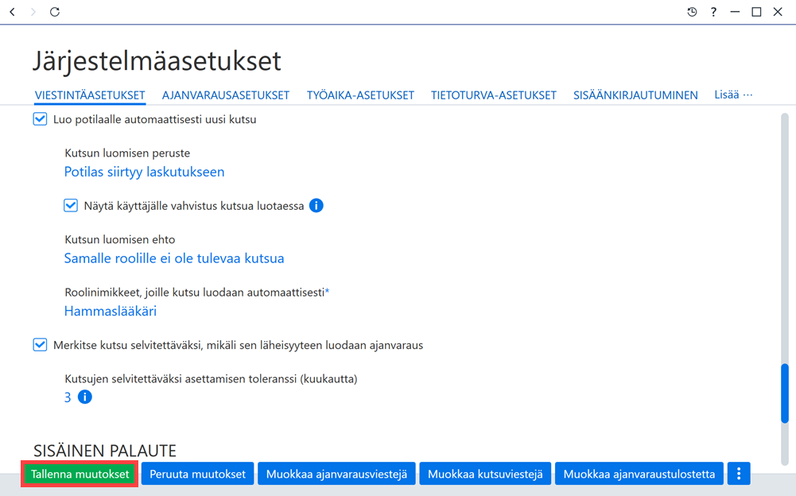Click 'Muokkaa ajanvaraustulostetta' button
This screenshot has height=496, width=796.
click(639, 475)
